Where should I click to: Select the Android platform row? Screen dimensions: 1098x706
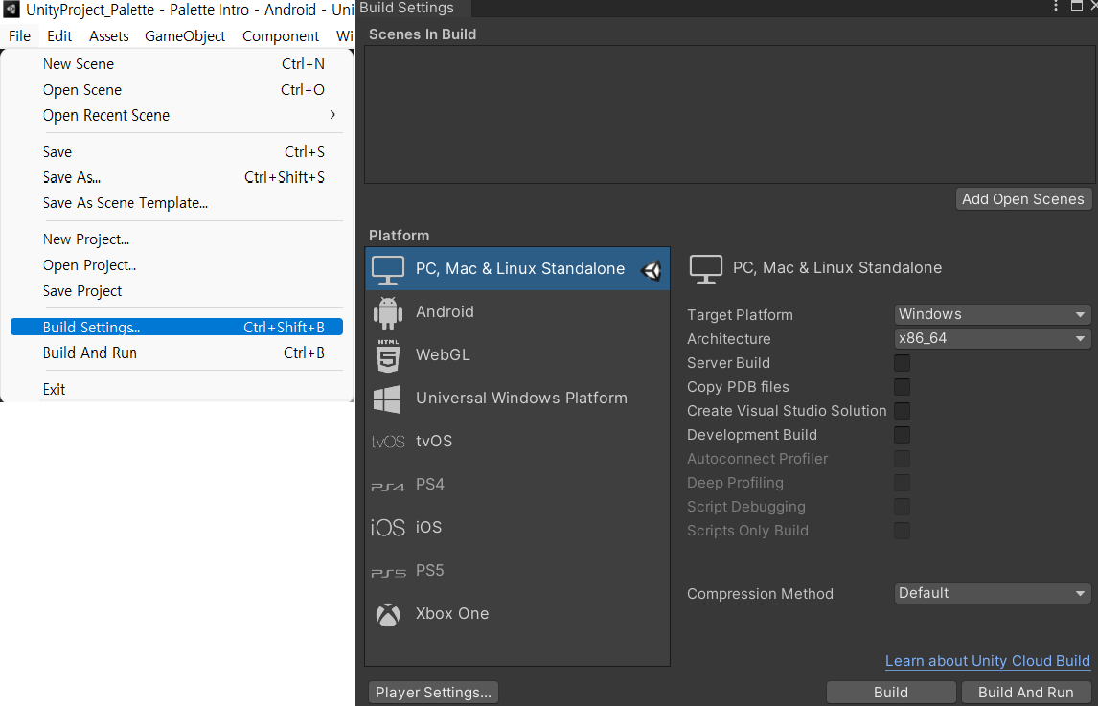click(x=517, y=312)
